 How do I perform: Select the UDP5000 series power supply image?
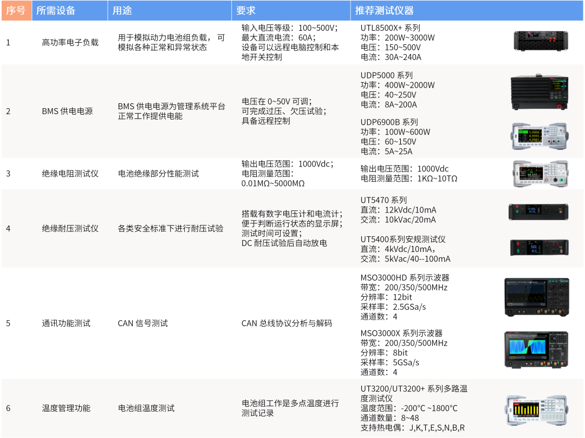(x=539, y=91)
